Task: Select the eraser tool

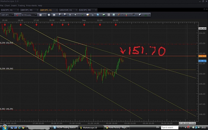Action: (140, 15)
